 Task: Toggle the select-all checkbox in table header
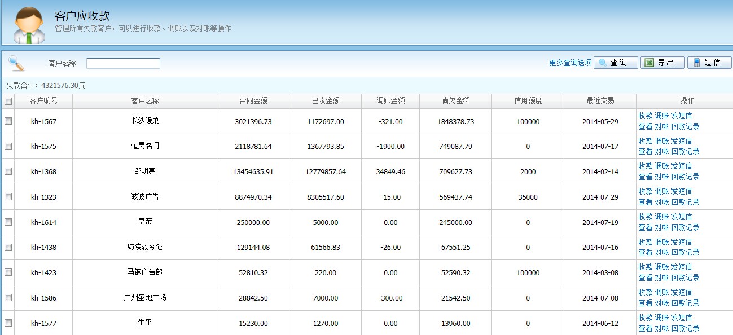coord(8,102)
